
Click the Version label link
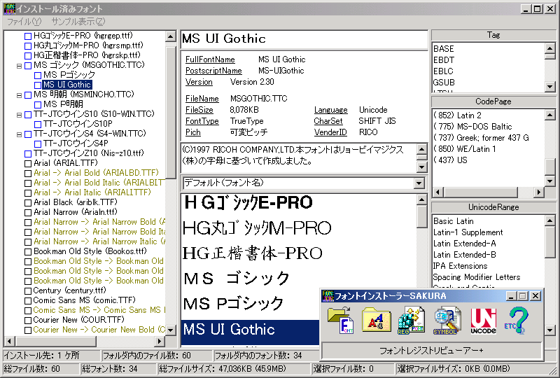coord(199,82)
